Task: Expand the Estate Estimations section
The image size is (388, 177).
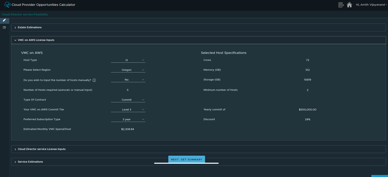Action: coord(29,28)
